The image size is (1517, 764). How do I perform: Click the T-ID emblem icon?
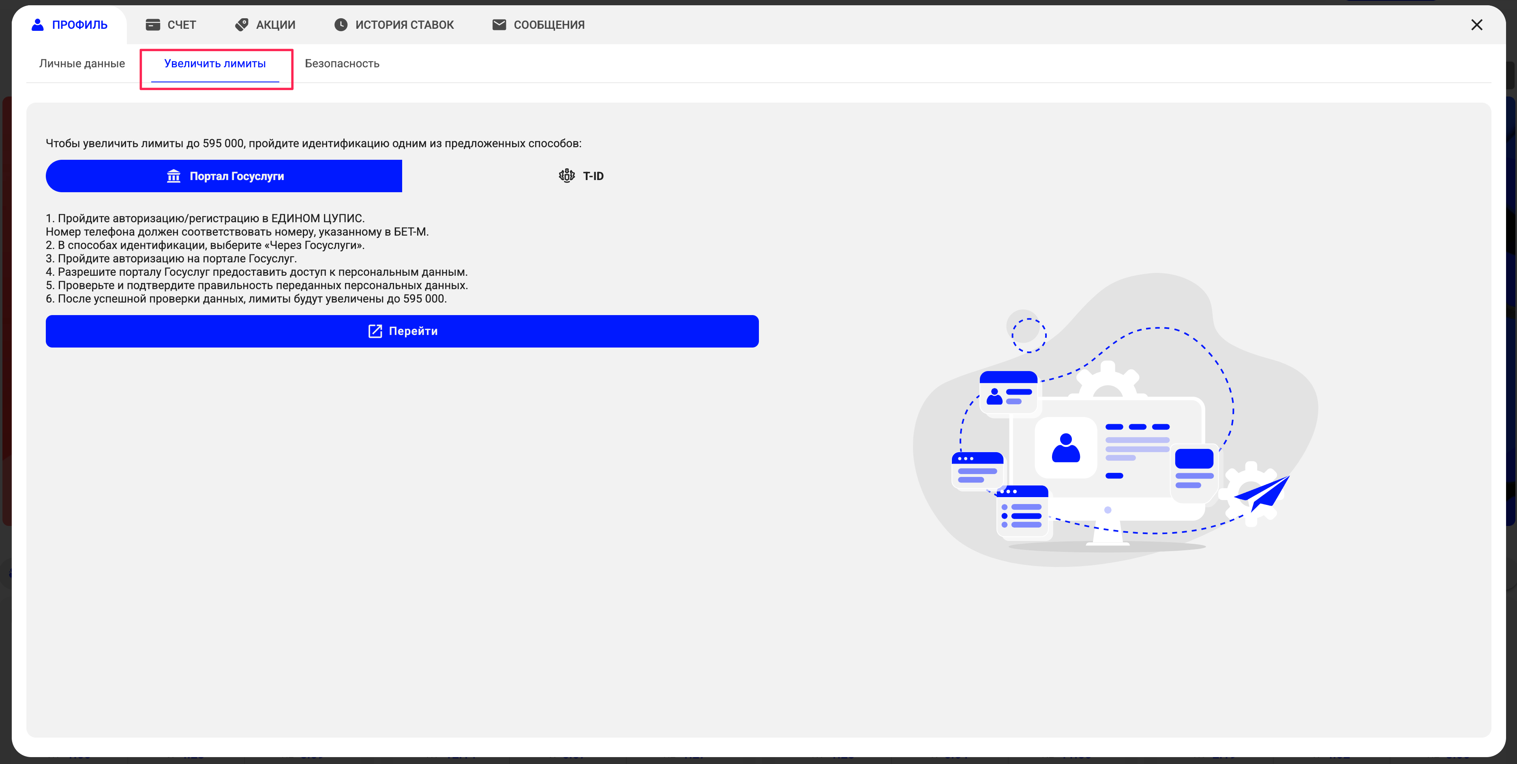[566, 176]
